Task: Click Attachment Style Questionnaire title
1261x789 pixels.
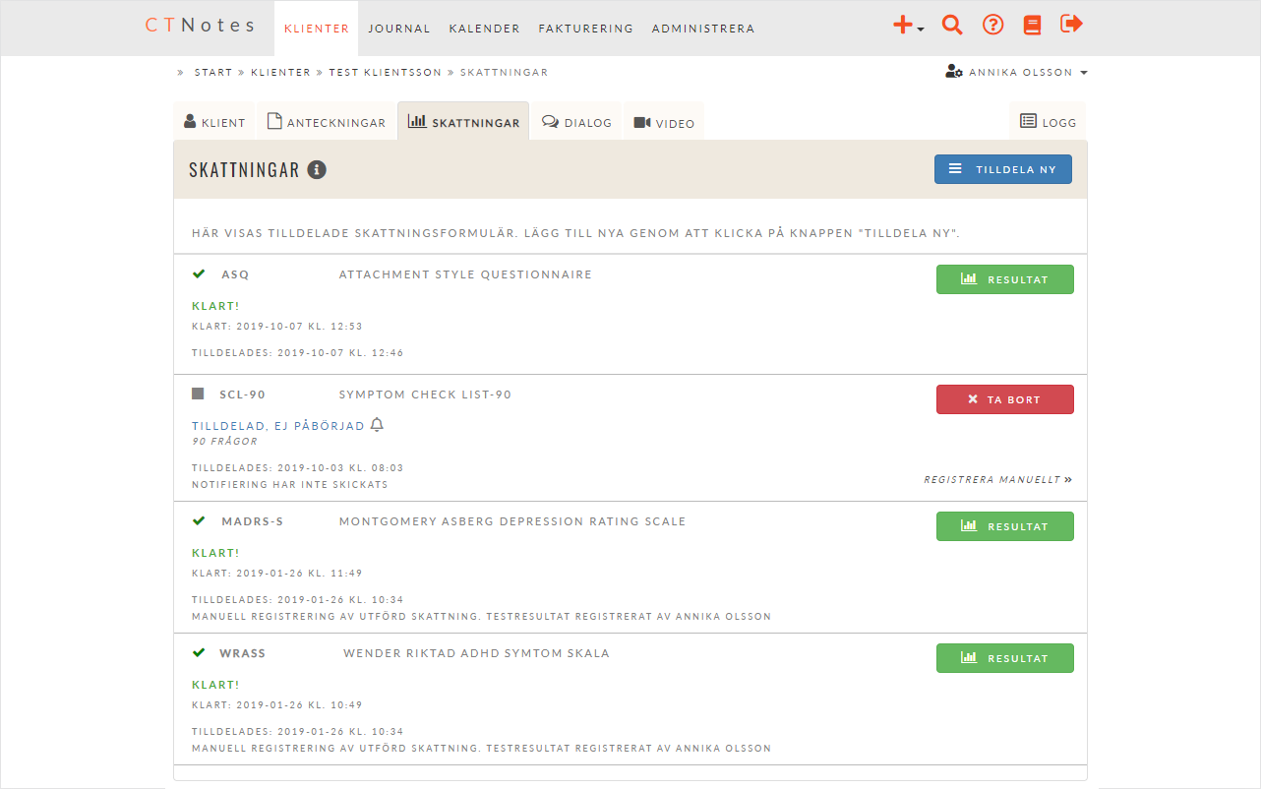Action: pos(465,275)
